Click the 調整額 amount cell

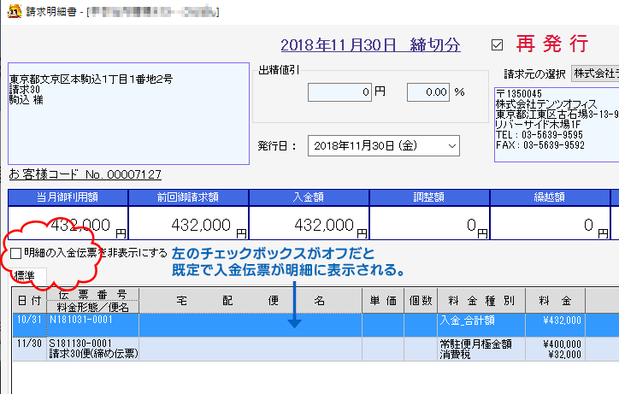pos(429,226)
